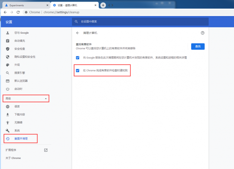Click the external link icon beside 扩展程序

(x=46, y=150)
